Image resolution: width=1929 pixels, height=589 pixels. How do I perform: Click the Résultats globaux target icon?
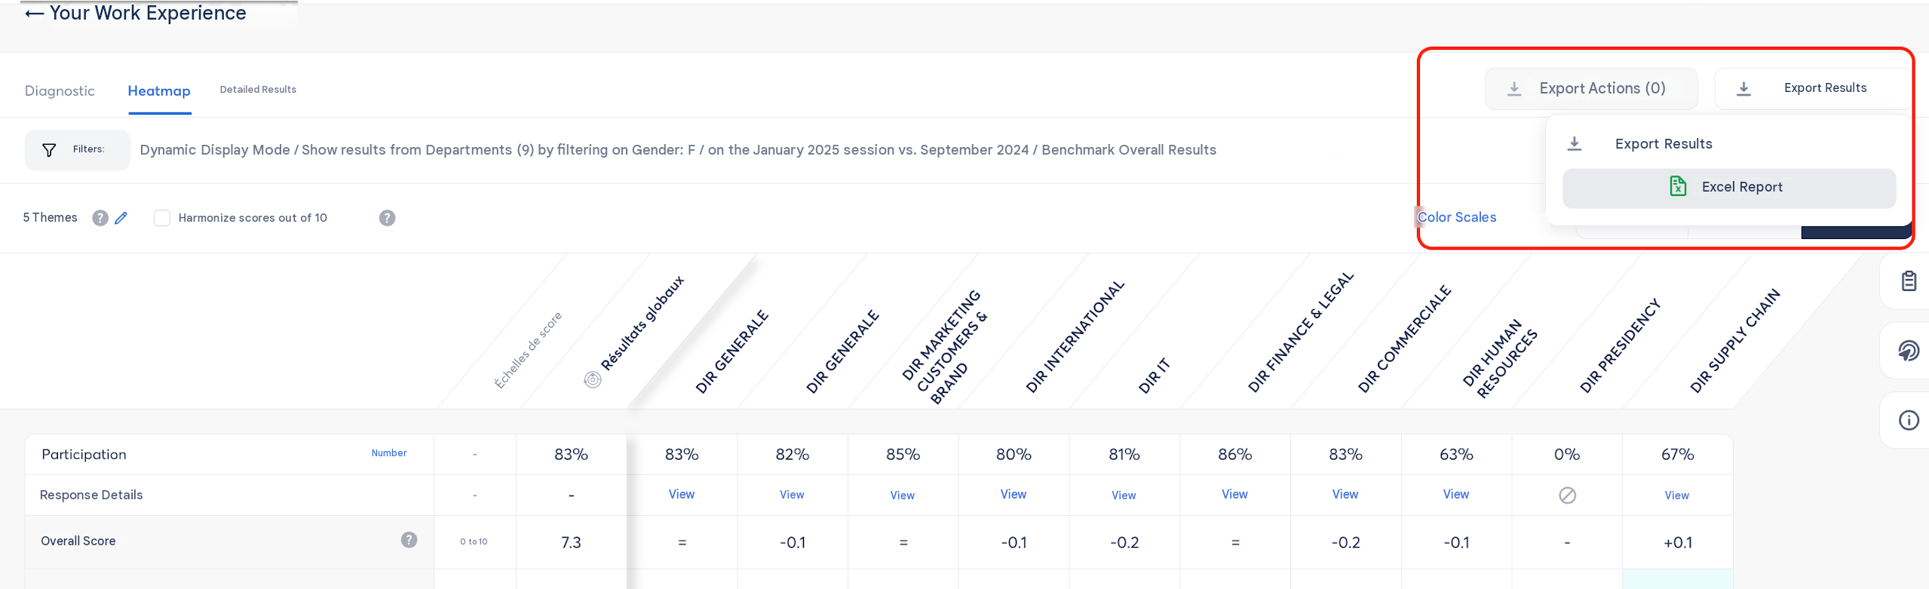[x=593, y=380]
